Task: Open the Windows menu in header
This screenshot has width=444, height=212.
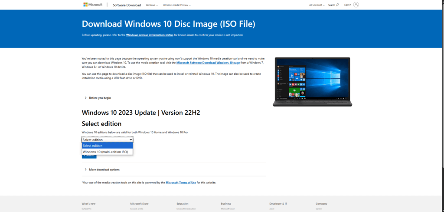Action: click(x=152, y=5)
